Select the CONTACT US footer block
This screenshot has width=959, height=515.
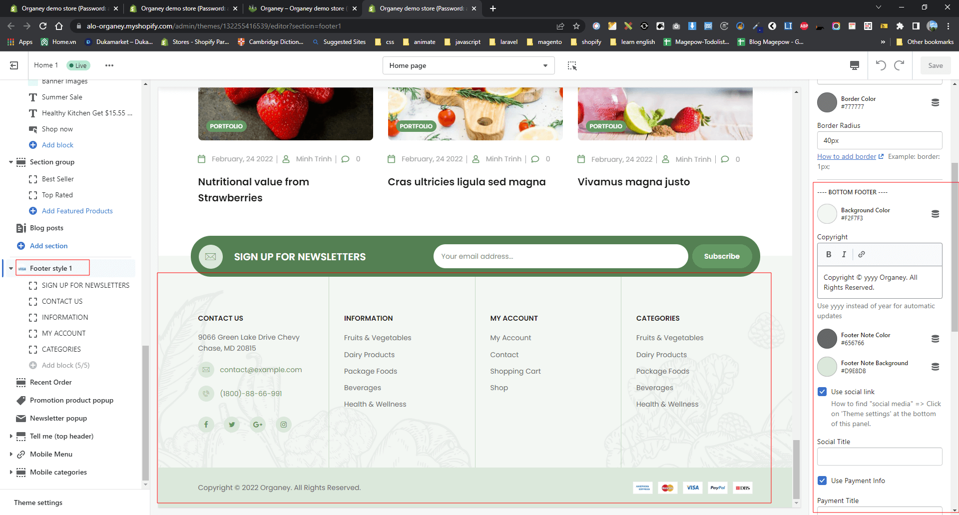pos(62,301)
